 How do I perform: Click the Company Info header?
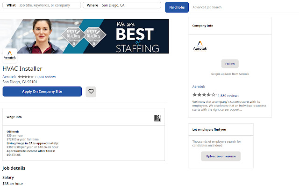(x=202, y=26)
